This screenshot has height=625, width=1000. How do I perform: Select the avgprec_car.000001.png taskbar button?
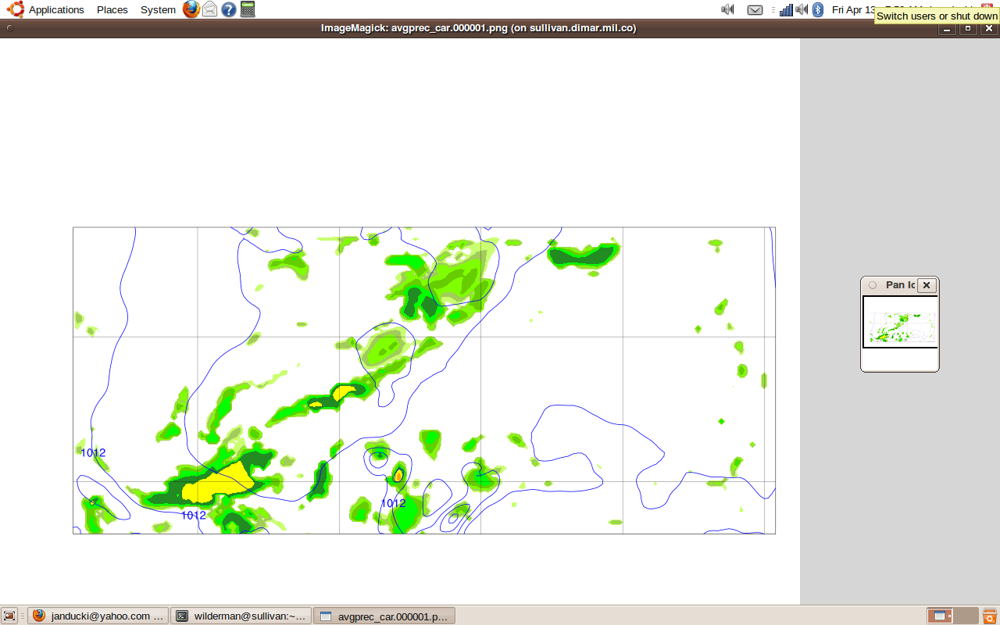[x=384, y=616]
